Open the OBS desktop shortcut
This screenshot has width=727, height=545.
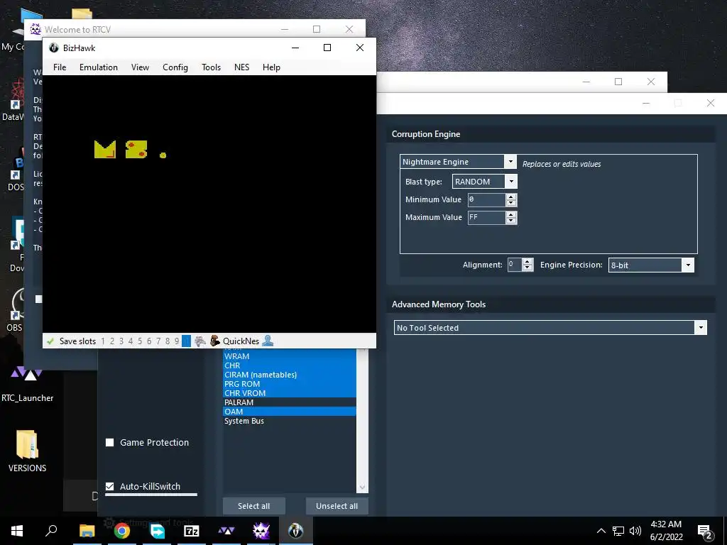[16, 309]
